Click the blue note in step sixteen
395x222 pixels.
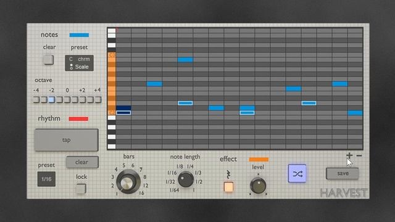355,113
